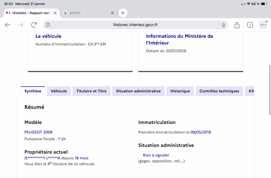Tap the microphone icon in address bar

pyautogui.click(x=224, y=25)
